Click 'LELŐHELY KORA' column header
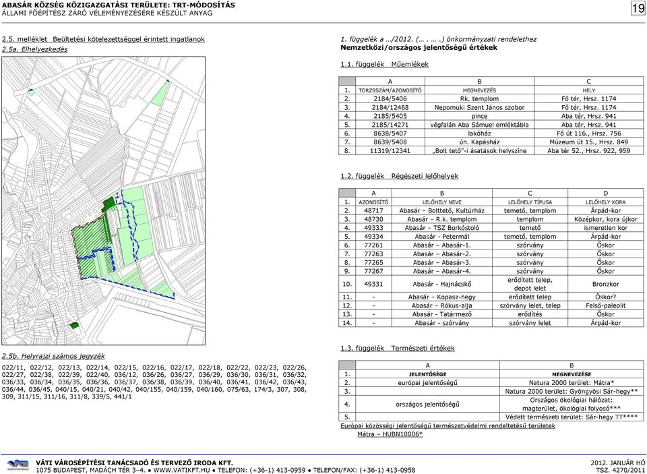The image size is (647, 474). pyautogui.click(x=606, y=202)
